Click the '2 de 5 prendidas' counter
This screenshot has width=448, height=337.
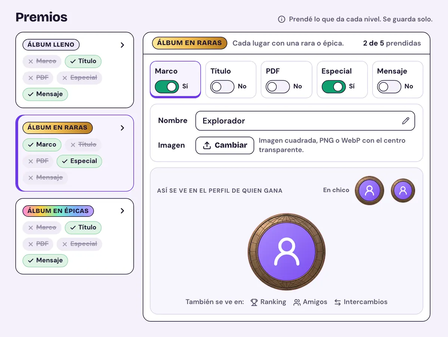[392, 43]
